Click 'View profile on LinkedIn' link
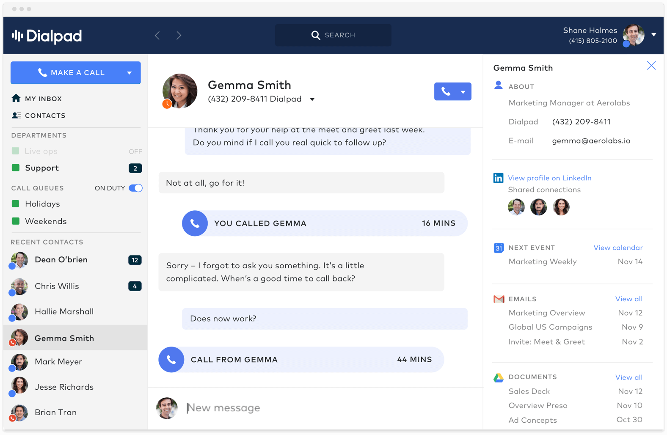 [x=550, y=178]
